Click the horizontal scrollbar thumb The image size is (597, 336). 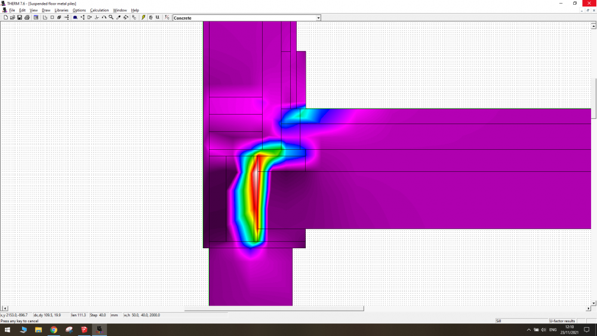click(x=274, y=308)
